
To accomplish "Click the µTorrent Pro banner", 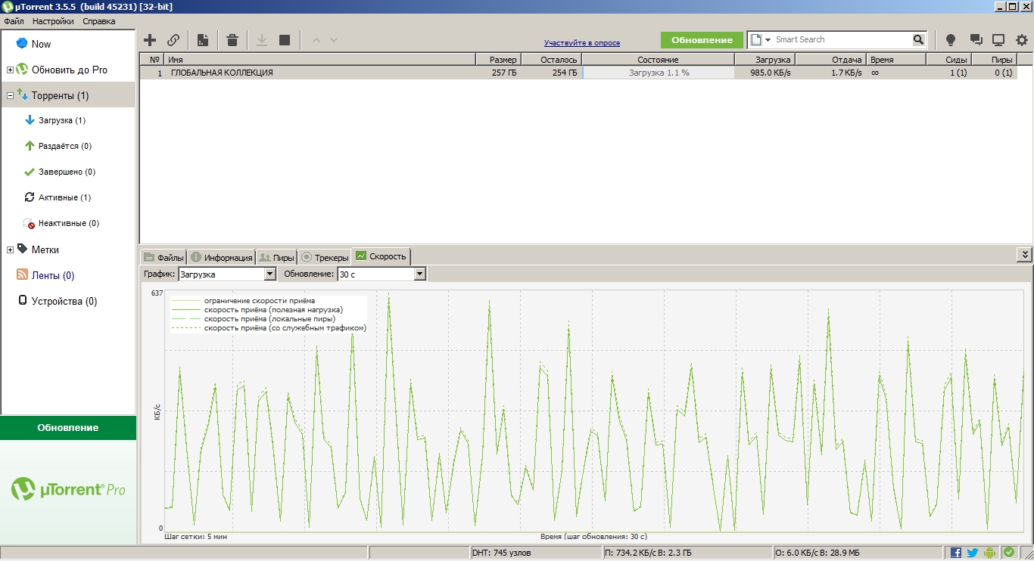I will [x=68, y=491].
